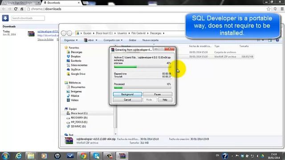Switch to Downloads tab in Chrome
The width and height of the screenshot is (285, 160).
coord(62,3)
